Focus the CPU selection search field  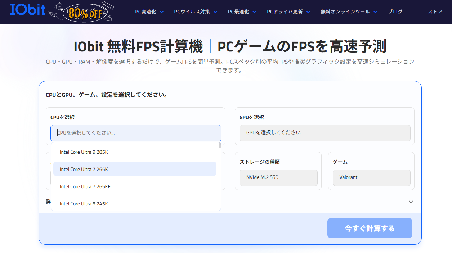click(136, 133)
